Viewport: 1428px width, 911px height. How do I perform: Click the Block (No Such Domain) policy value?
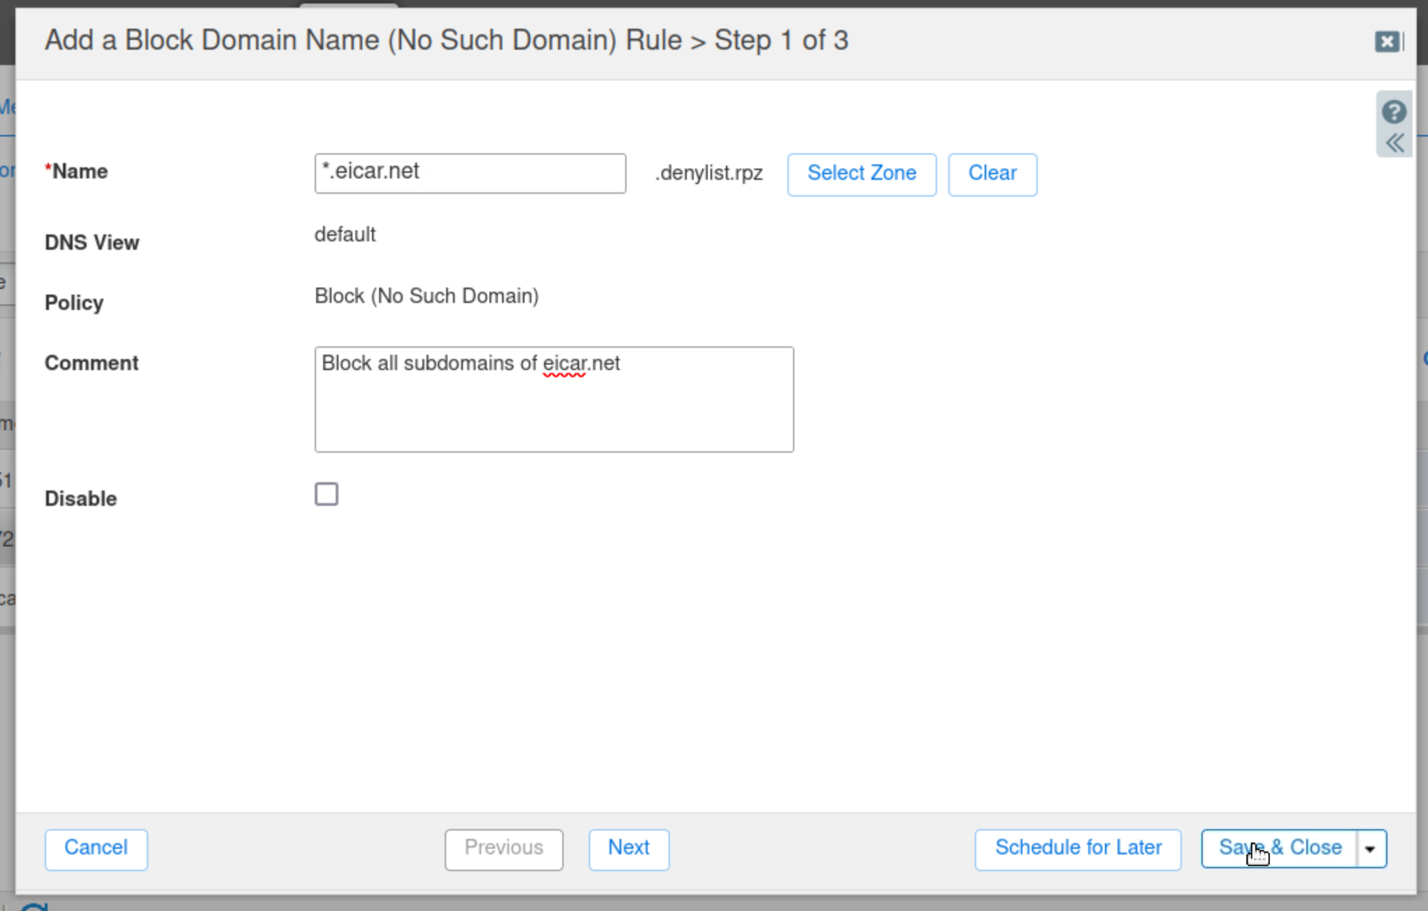426,296
